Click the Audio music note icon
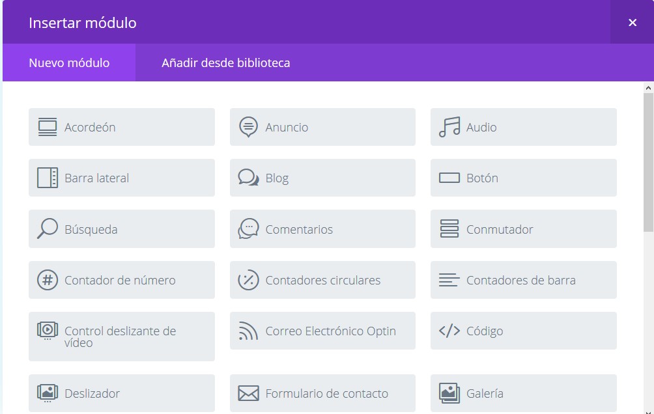Screen dimensions: 654x414 [449, 128]
